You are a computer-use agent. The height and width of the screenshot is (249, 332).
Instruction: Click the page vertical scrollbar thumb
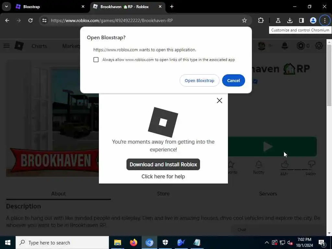pos(329,75)
